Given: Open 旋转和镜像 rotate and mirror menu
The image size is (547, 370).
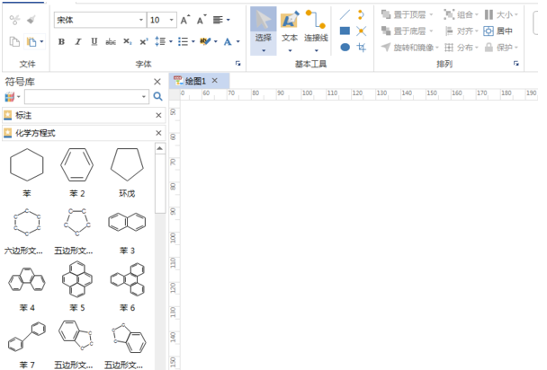Looking at the screenshot, I should point(409,48).
